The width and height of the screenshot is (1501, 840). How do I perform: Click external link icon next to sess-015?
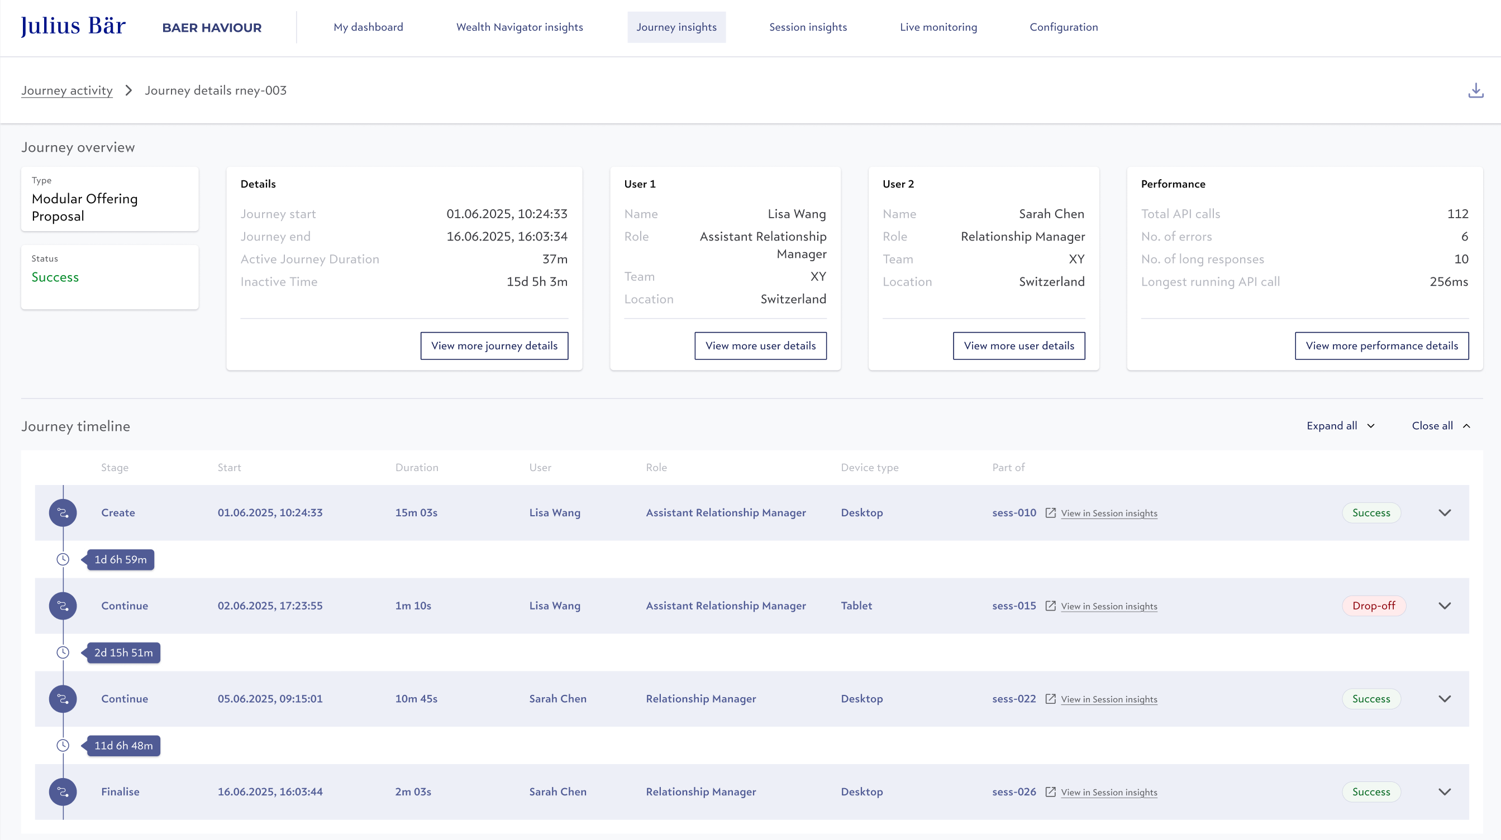(x=1050, y=606)
